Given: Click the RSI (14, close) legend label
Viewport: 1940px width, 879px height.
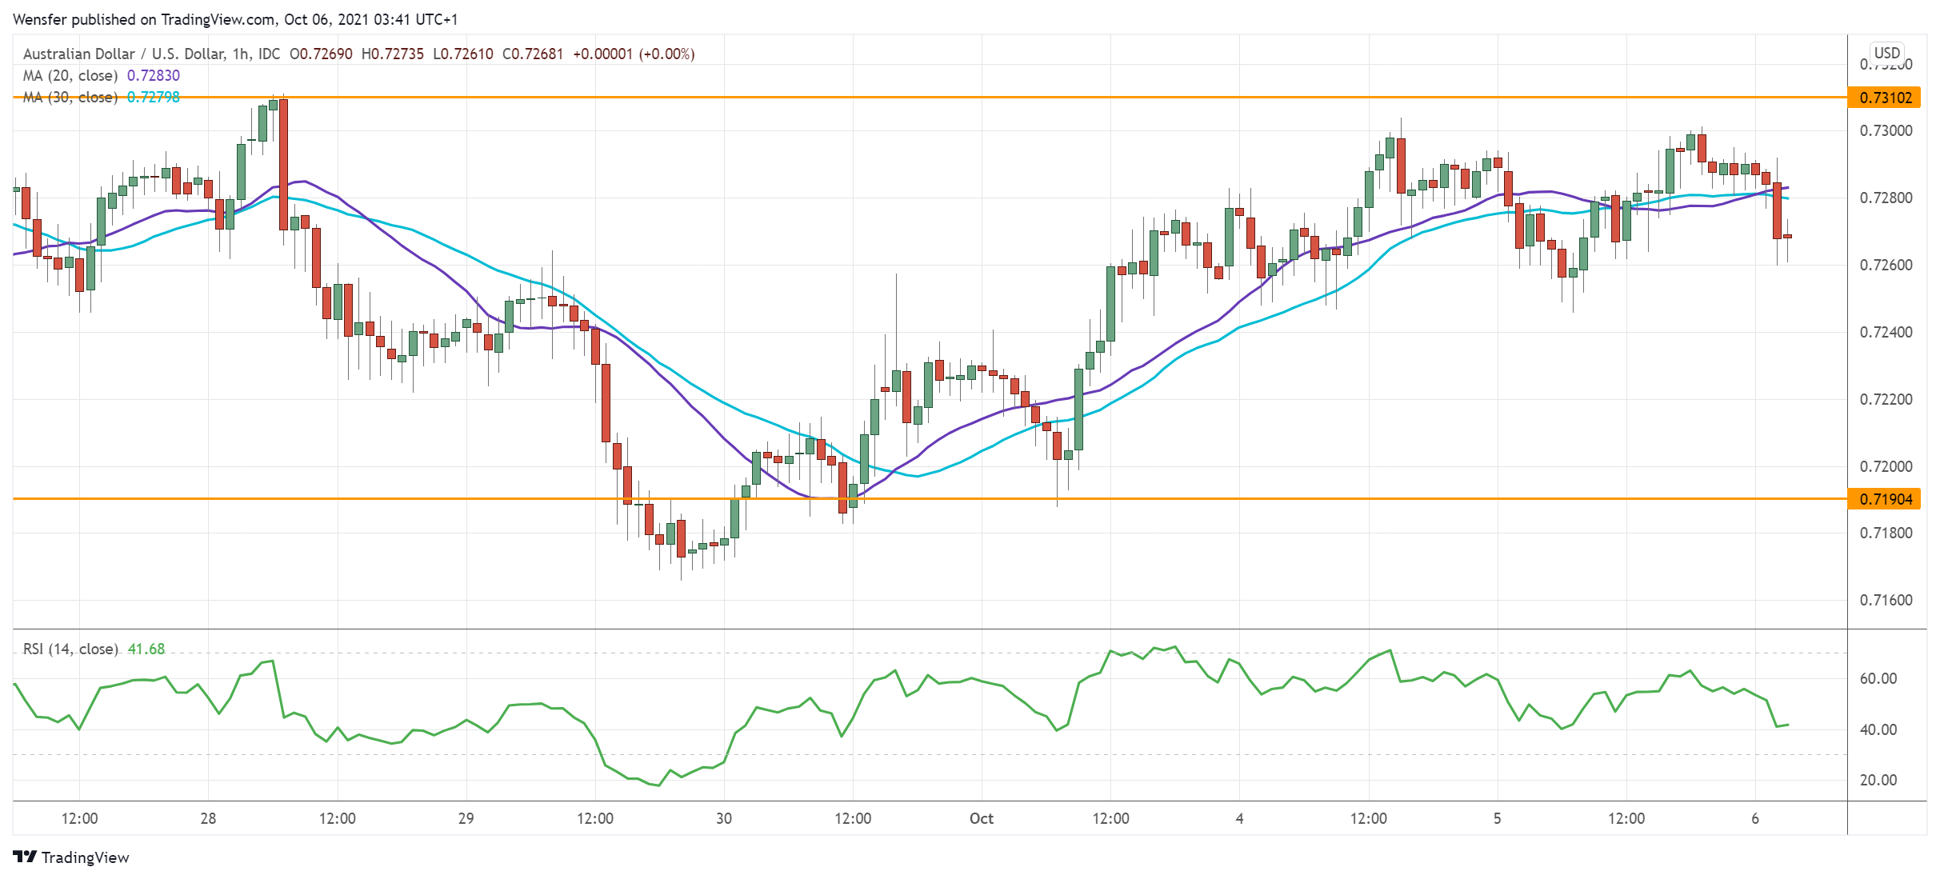Looking at the screenshot, I should pyautogui.click(x=70, y=649).
